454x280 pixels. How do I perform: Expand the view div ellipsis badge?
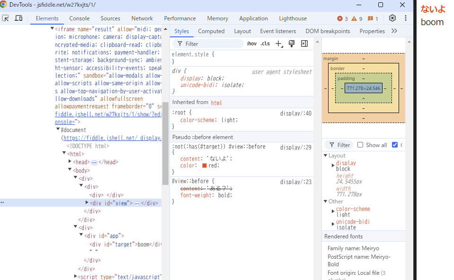137,204
